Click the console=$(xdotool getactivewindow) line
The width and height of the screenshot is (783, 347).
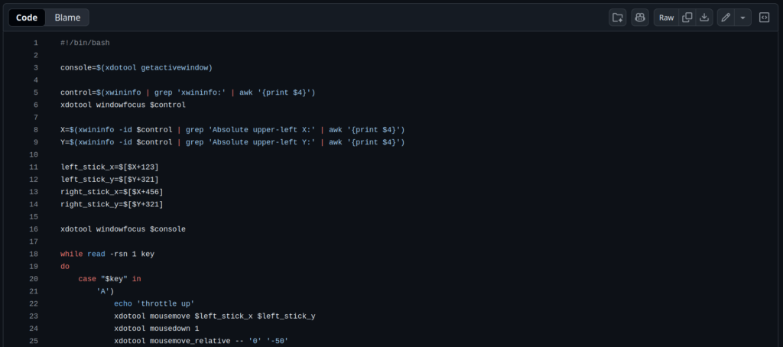(x=136, y=68)
